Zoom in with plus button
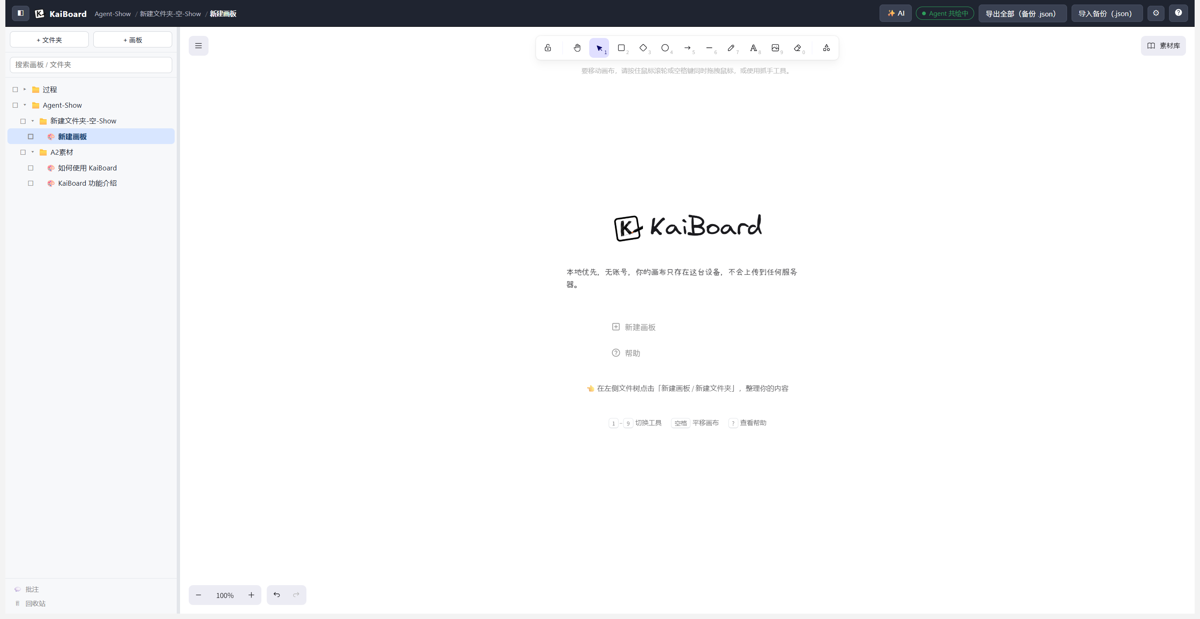The height and width of the screenshot is (619, 1200). [x=251, y=595]
